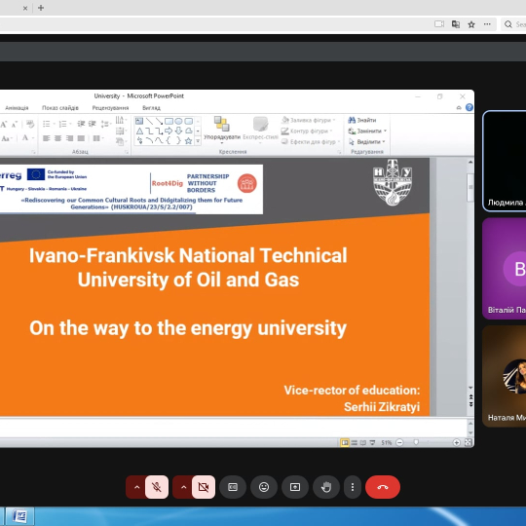Open the Word icon in the taskbar
The image size is (526, 526).
pyautogui.click(x=19, y=516)
